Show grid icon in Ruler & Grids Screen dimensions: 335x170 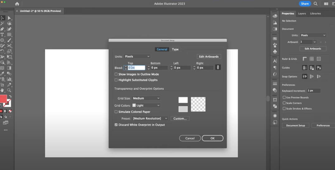pos(312,59)
